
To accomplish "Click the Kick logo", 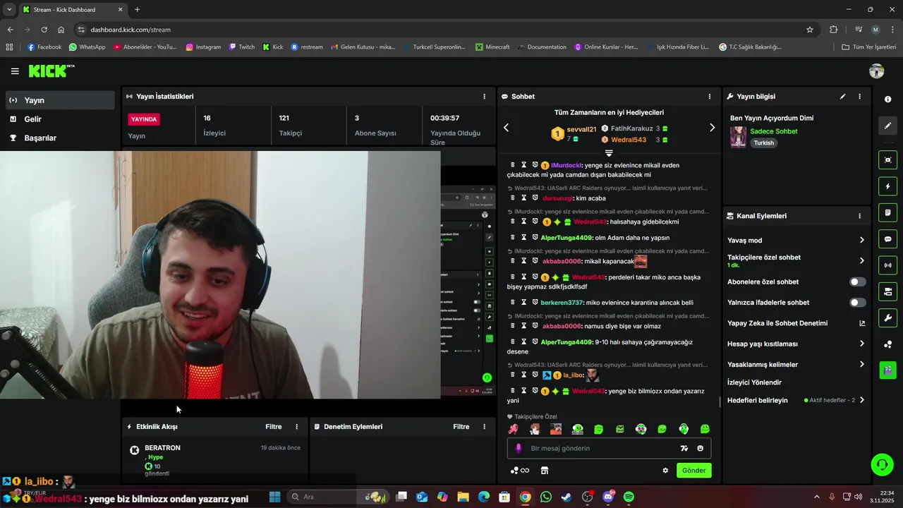I will point(51,71).
